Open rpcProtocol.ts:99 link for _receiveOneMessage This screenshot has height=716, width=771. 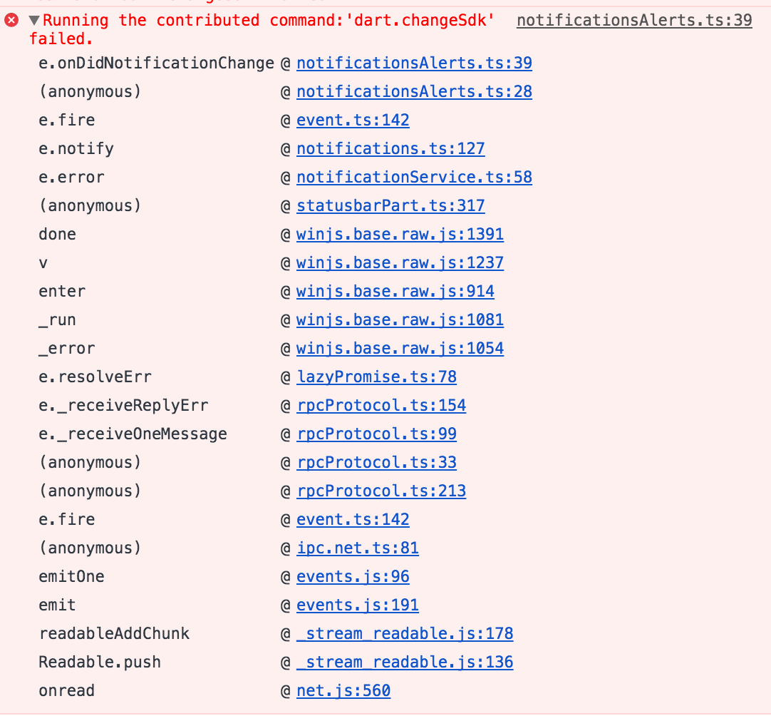point(376,434)
